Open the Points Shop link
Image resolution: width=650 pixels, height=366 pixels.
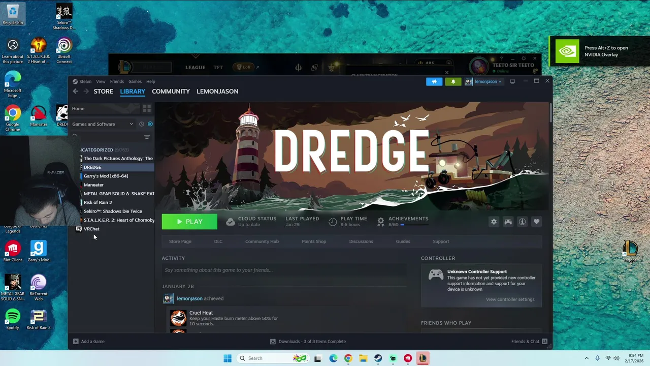tap(314, 241)
